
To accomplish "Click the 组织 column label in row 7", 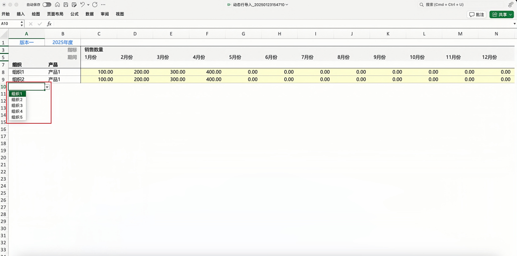I will 17,64.
